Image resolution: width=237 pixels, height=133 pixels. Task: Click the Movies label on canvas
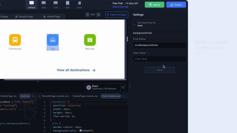(90, 49)
